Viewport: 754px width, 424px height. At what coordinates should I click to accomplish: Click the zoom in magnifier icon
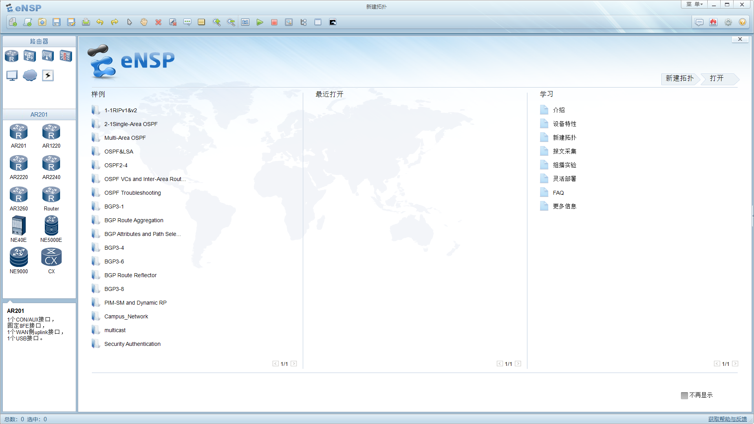[x=216, y=22]
